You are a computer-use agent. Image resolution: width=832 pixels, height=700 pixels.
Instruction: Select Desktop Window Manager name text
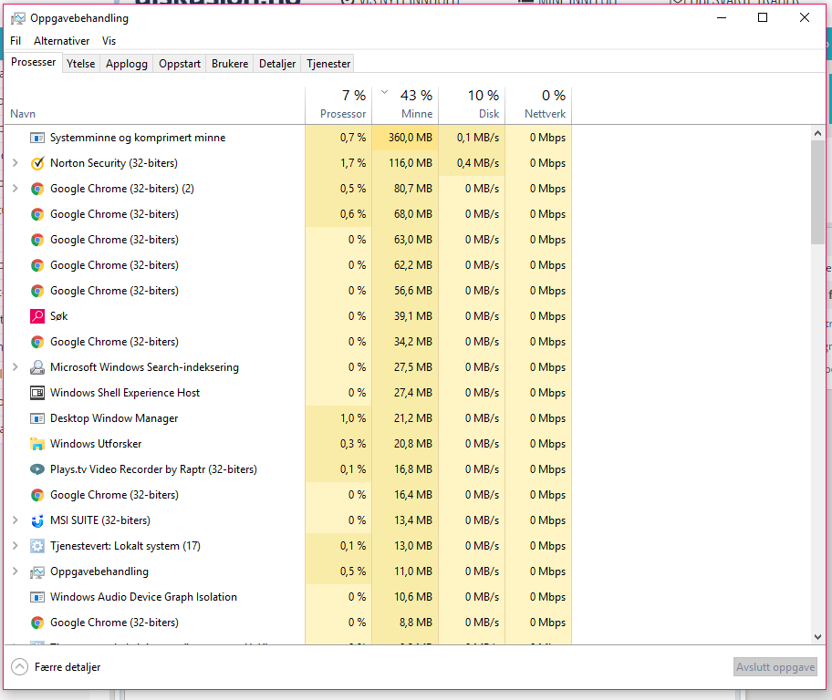coord(114,418)
